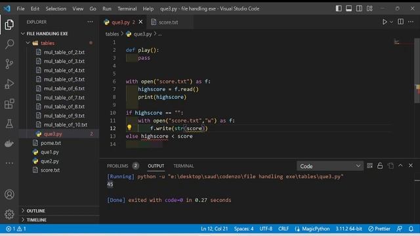Maximize the panel size chevron
The image size is (420, 236).
coord(400,165)
